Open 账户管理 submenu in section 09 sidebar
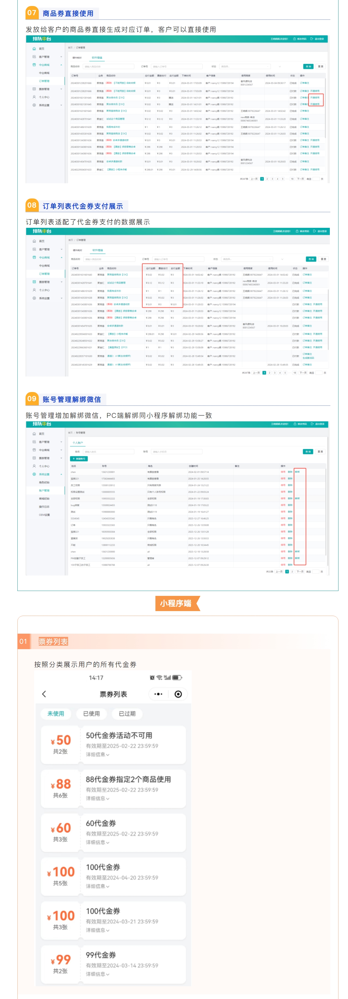Image resolution: width=348 pixels, height=999 pixels. point(44,491)
